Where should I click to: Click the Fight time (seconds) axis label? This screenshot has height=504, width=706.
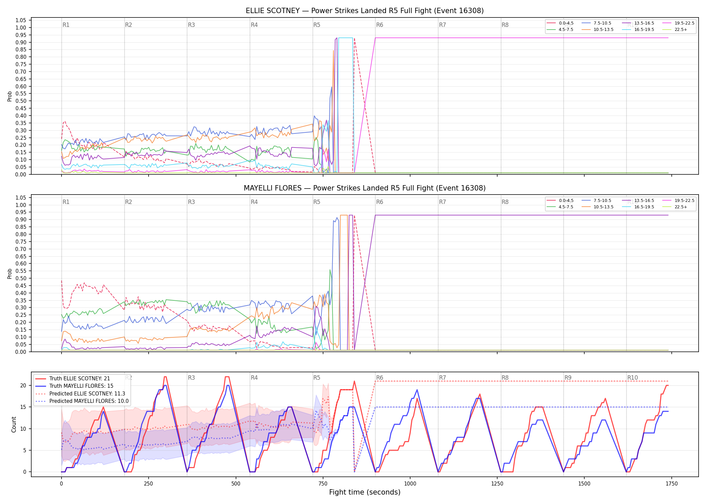[365, 492]
